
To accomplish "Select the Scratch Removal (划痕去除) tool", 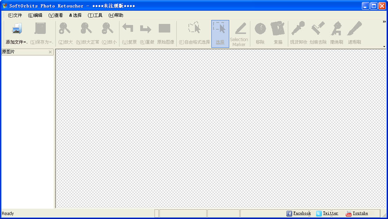I will click(x=318, y=28).
